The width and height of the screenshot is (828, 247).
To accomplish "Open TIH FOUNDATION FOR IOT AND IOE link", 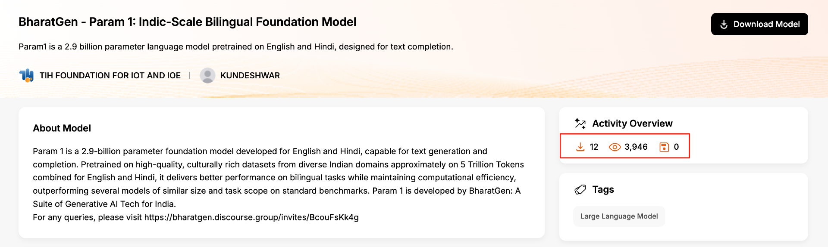I will 110,76.
